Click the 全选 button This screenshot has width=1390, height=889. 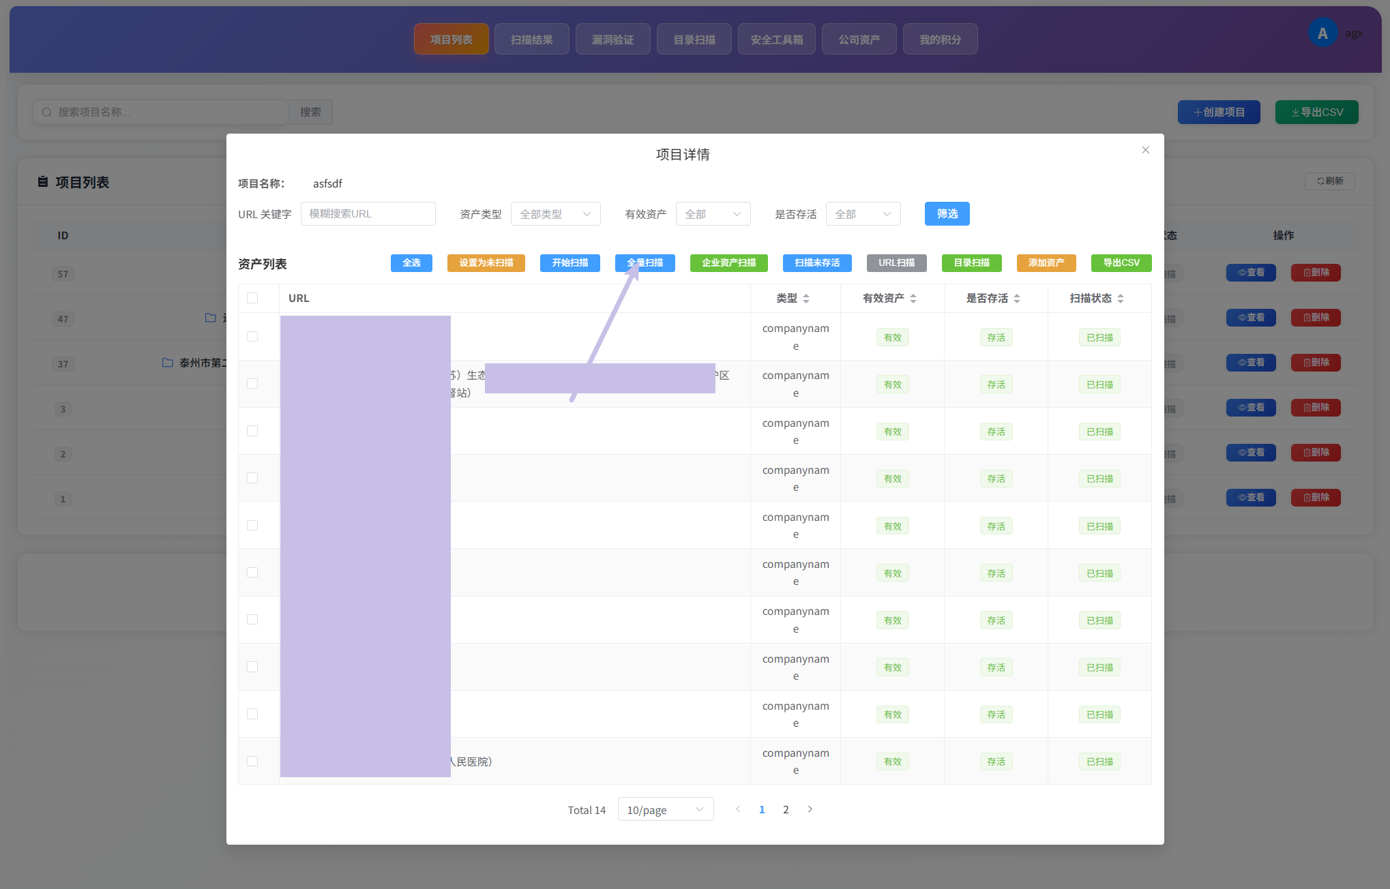(x=411, y=263)
